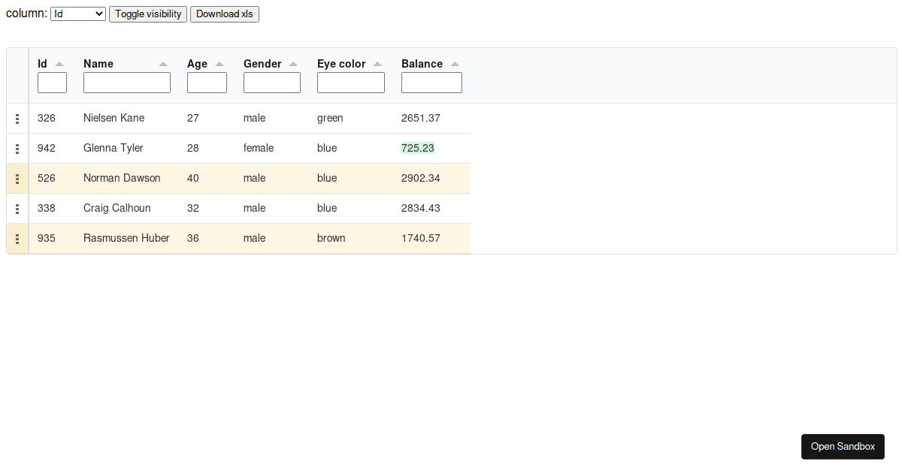Open the row menu for Nielsen Kane
This screenshot has height=473, width=902.
tap(17, 118)
